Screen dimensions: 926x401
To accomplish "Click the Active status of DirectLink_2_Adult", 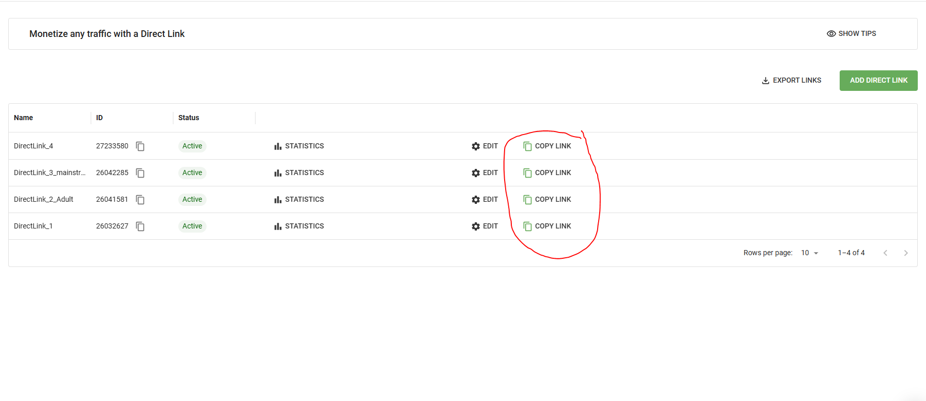I will (192, 200).
